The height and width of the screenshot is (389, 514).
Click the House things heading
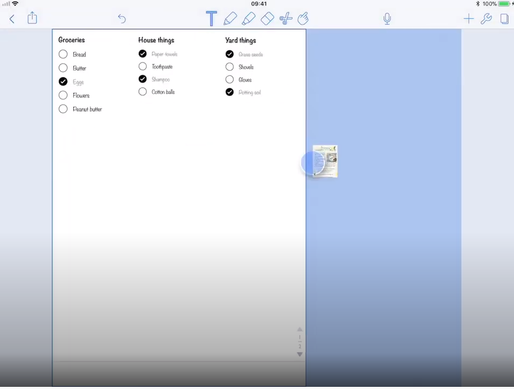[156, 40]
